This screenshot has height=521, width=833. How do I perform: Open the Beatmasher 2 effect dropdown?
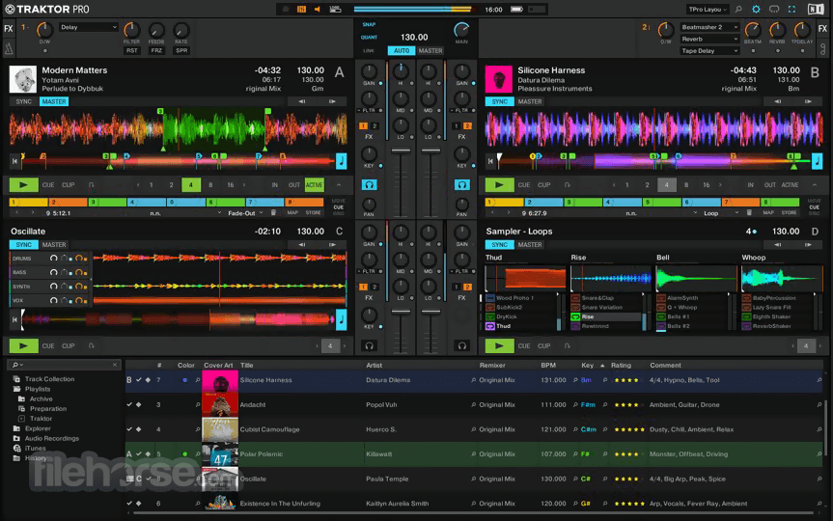pyautogui.click(x=709, y=27)
